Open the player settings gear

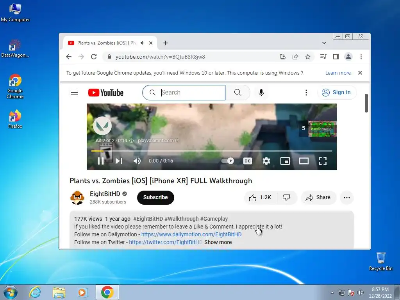(266, 161)
